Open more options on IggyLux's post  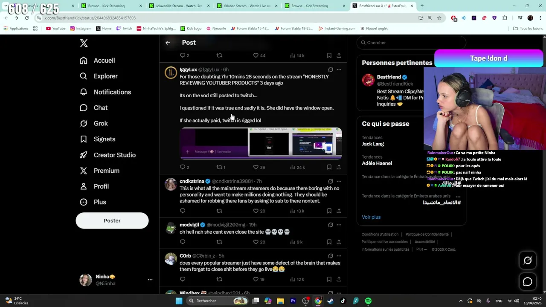tap(339, 70)
